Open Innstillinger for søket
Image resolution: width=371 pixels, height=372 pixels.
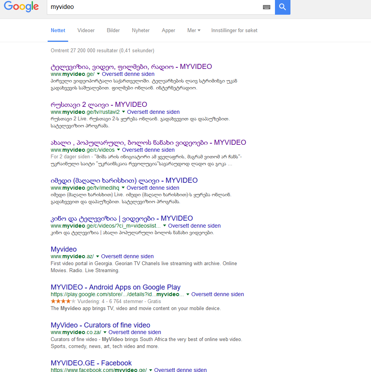(234, 30)
